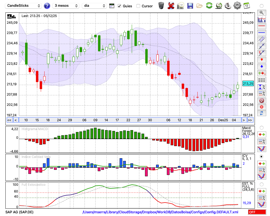
Task: Click the >> scroll to end button
Action: pos(250,120)
